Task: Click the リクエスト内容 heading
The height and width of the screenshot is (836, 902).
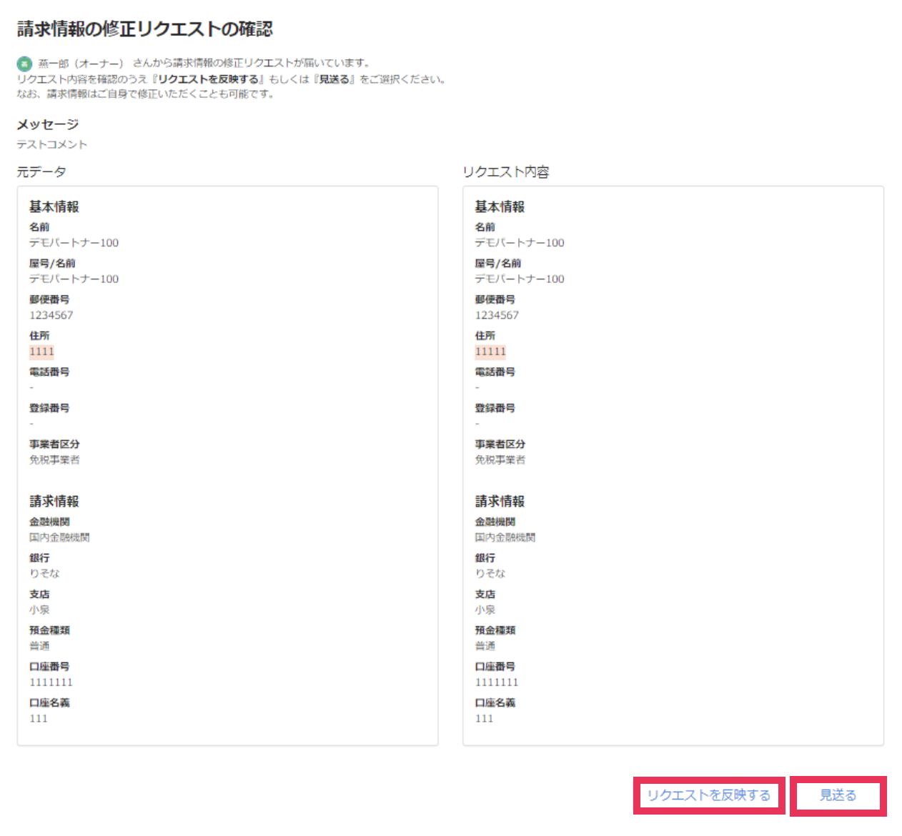Action: click(506, 172)
